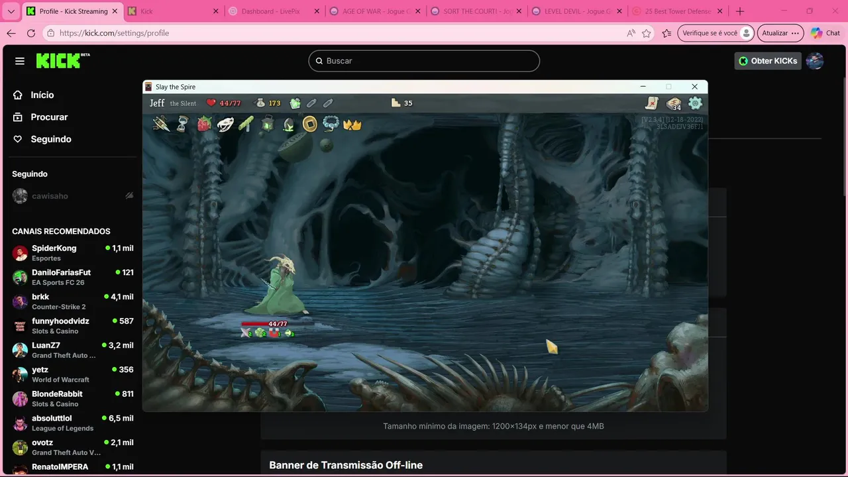Screen dimensions: 848x477
Task: Toggle offline indicator beside cawisaho
Action: pos(129,196)
